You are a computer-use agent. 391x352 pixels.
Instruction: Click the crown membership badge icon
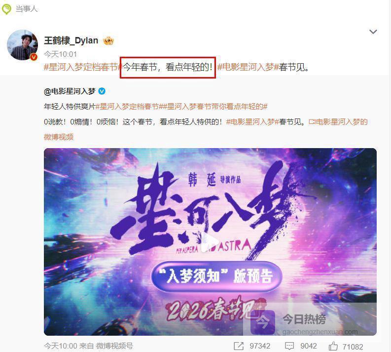click(108, 40)
